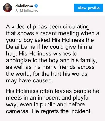Image resolution: width=105 pixels, height=121 pixels.
Task: Select the first paragraph about the video clip
Action: tap(53, 54)
